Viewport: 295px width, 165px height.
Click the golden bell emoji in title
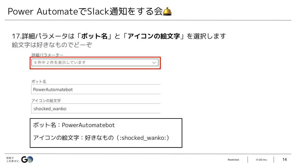point(167,11)
